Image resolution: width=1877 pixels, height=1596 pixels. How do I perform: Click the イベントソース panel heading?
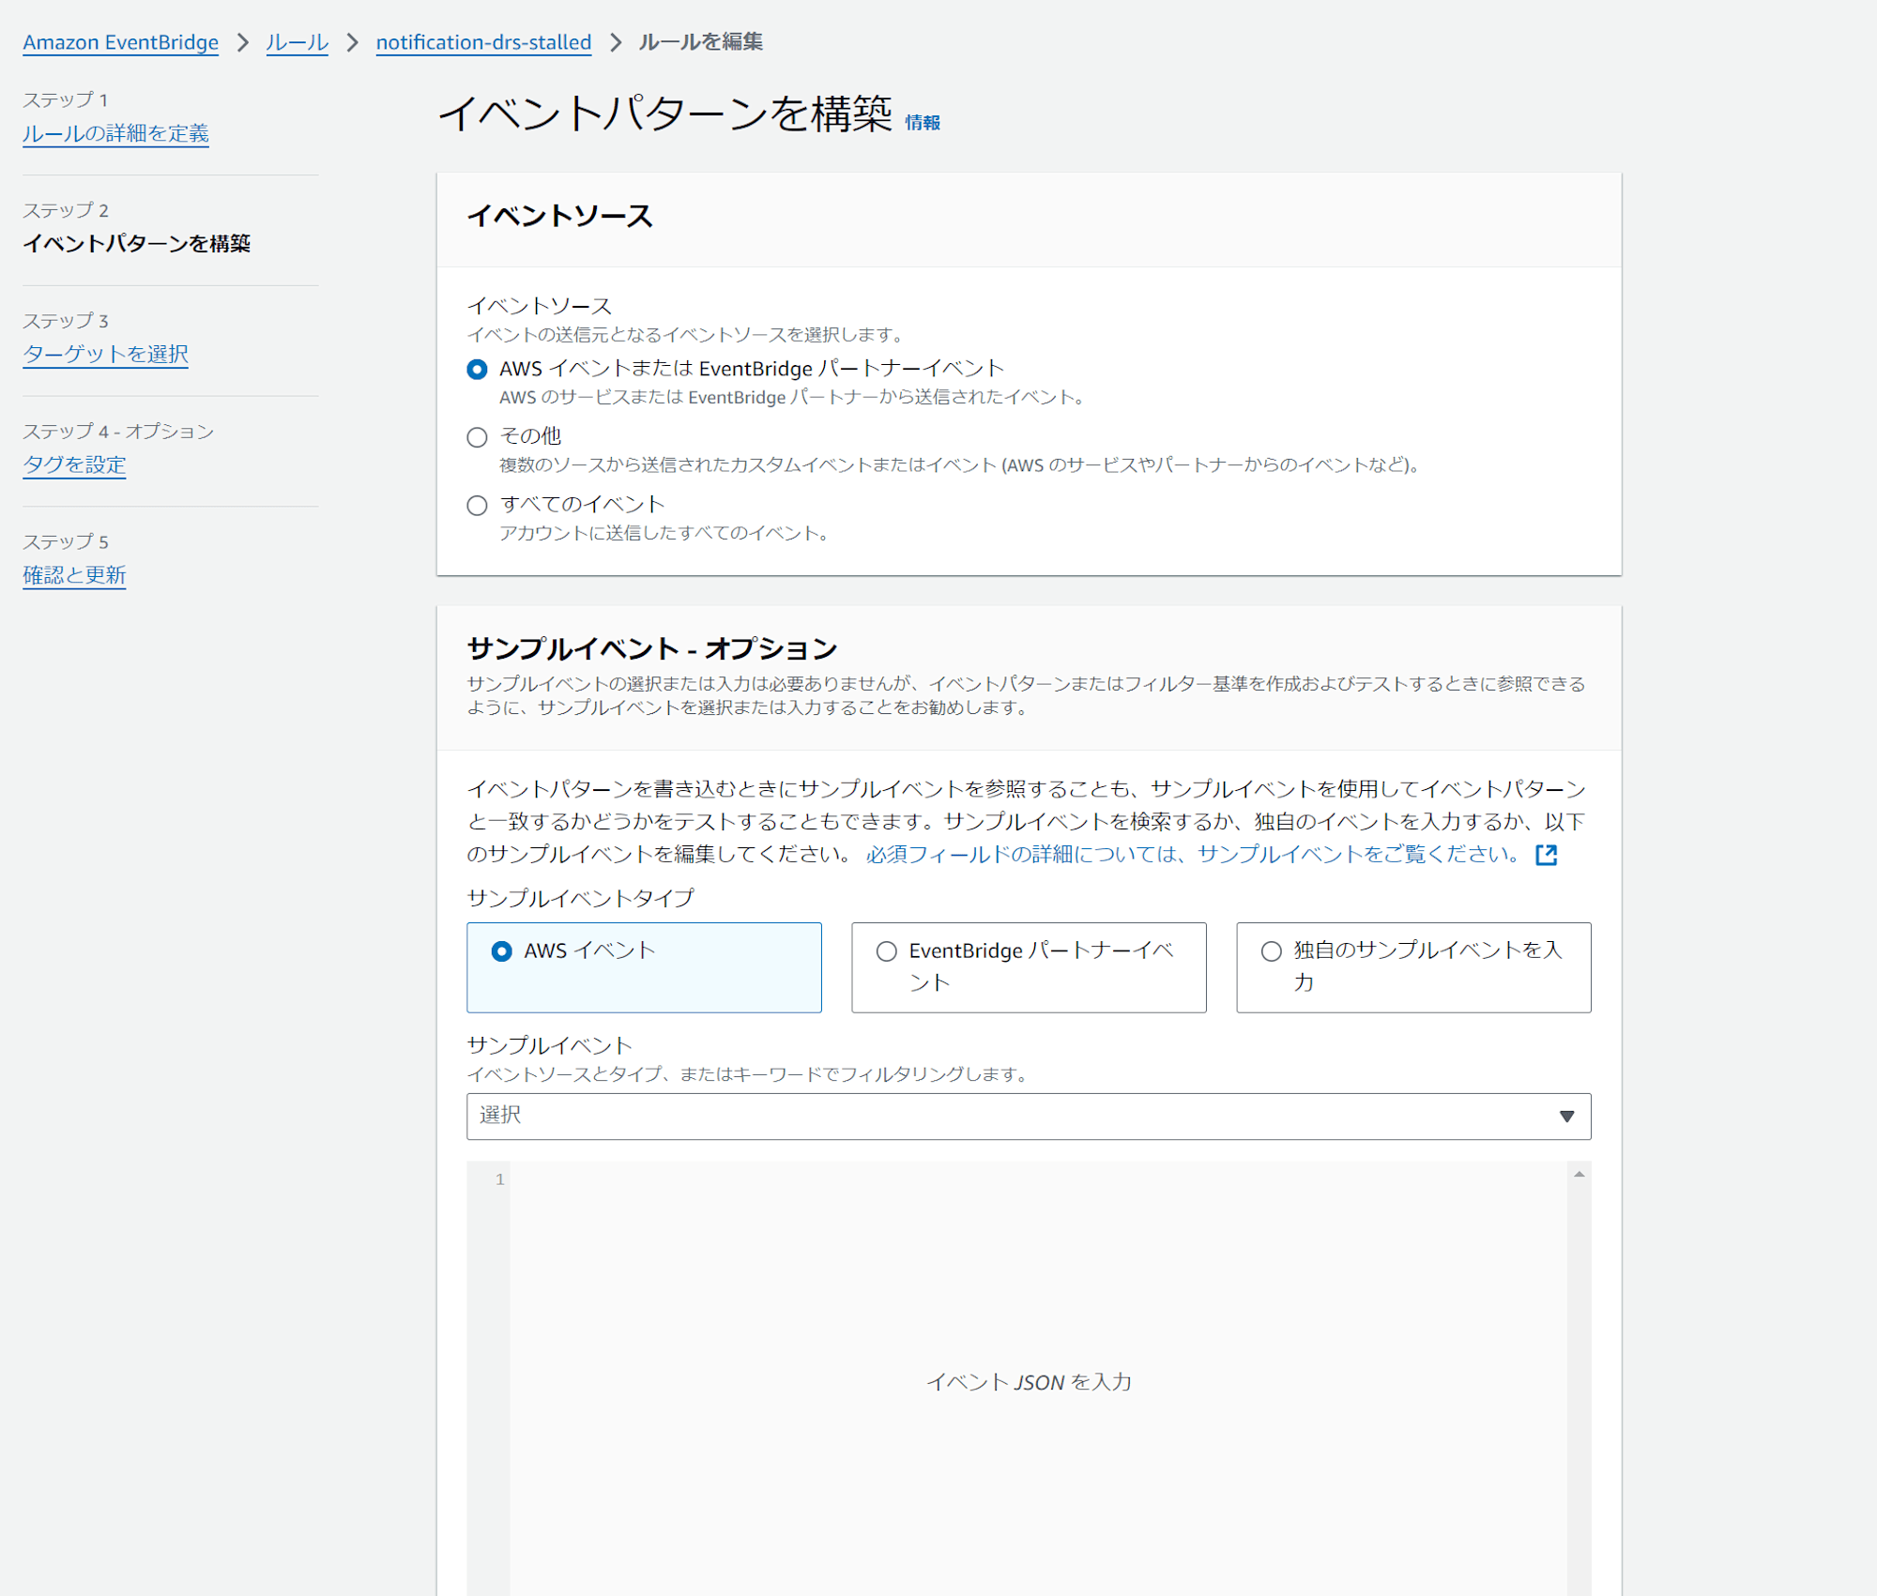(560, 216)
